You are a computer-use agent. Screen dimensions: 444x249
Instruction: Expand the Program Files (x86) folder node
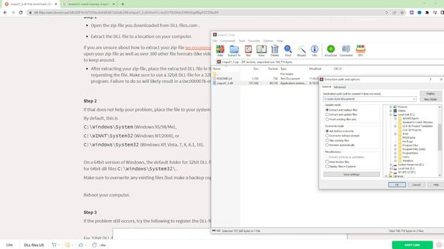[395, 149]
